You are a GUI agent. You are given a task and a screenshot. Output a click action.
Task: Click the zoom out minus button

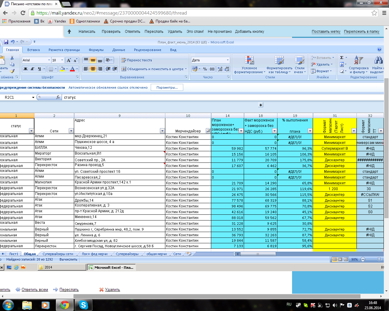pyautogui.click(x=363, y=259)
